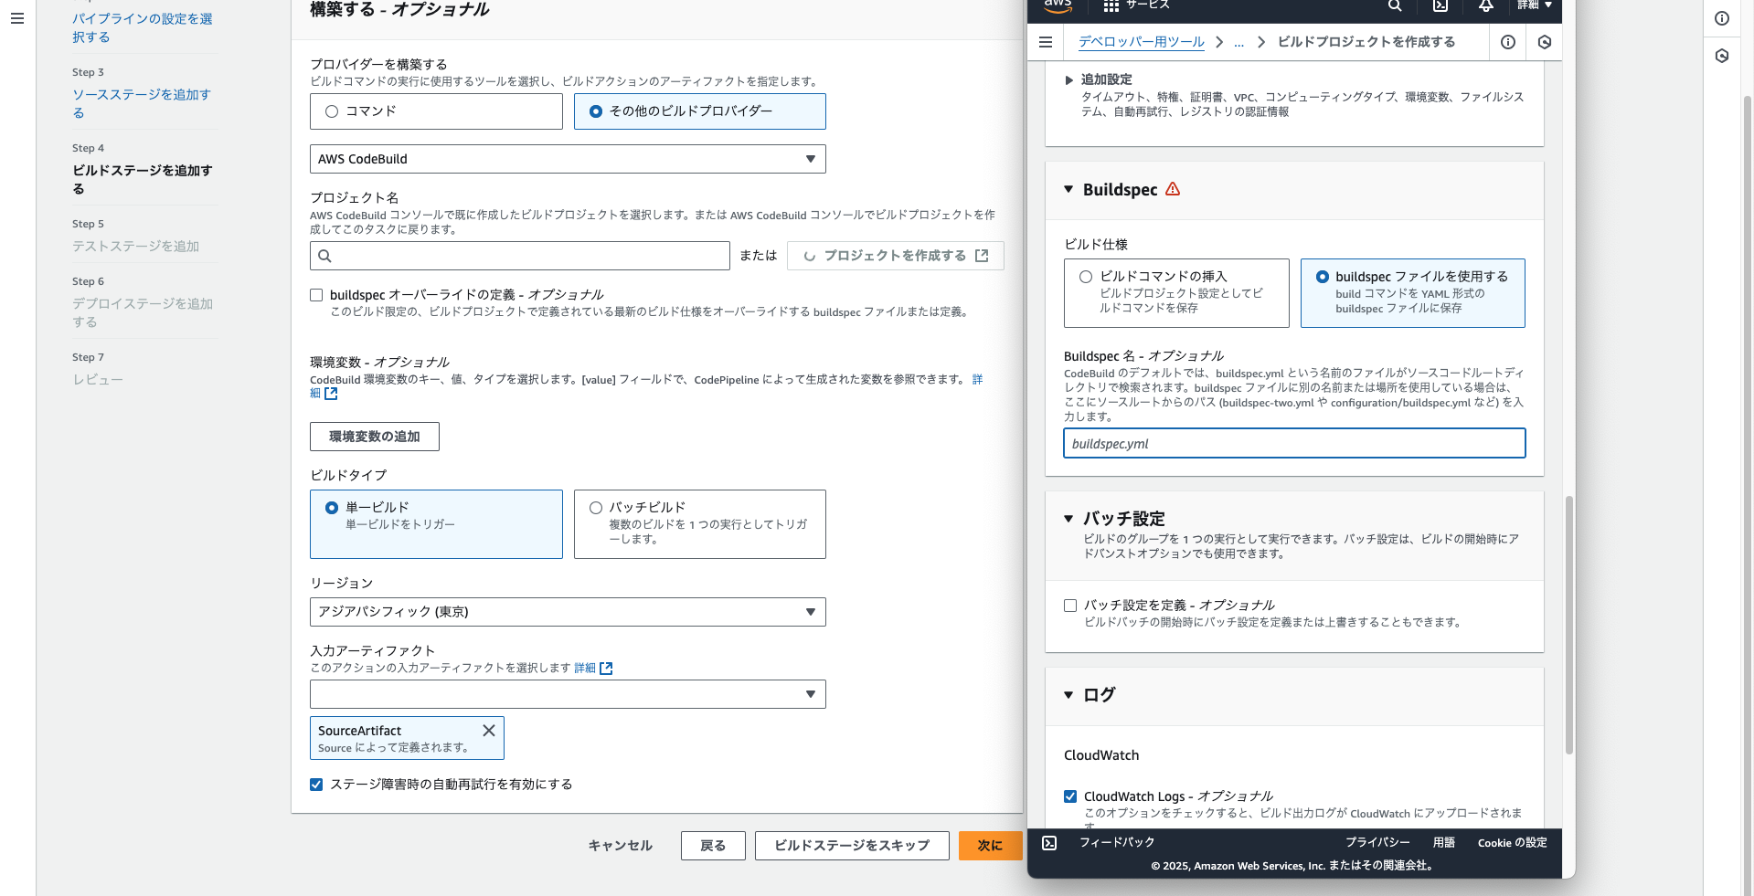1754x896 pixels.
Task: Enable バッチ設定を定義 checkbox
Action: coord(1069,605)
